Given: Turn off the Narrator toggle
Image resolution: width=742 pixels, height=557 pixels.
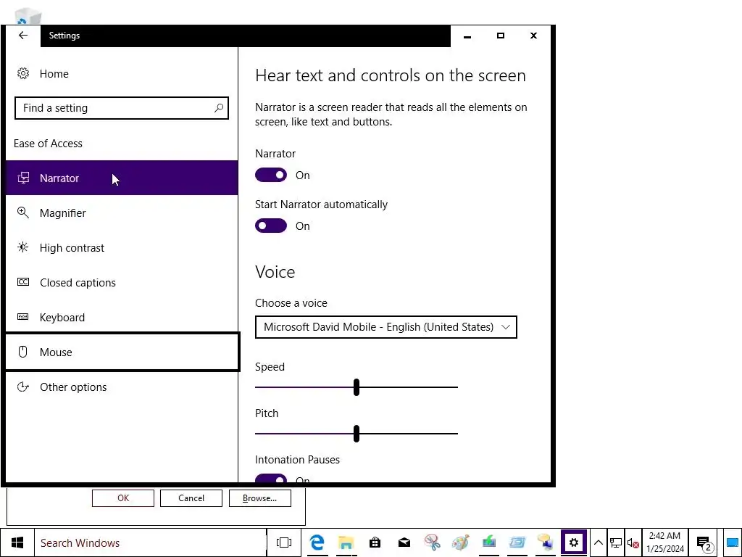Looking at the screenshot, I should click(271, 176).
